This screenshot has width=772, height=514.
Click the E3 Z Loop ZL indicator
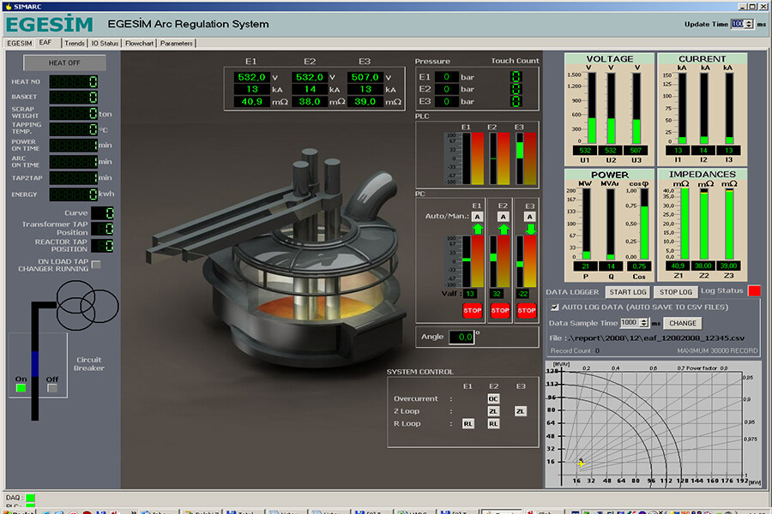pos(521,411)
